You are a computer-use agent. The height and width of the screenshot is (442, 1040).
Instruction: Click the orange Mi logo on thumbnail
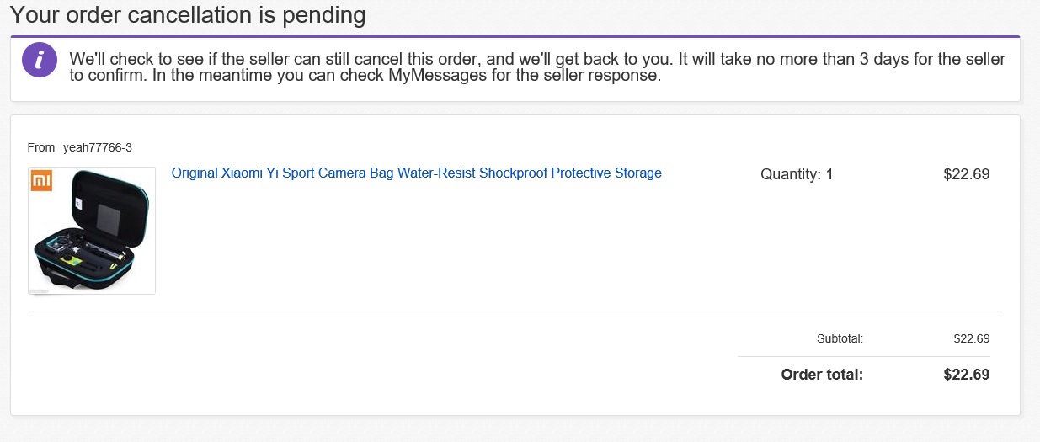pos(41,180)
